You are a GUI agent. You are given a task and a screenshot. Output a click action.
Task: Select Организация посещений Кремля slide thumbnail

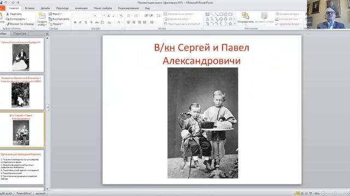(x=22, y=167)
